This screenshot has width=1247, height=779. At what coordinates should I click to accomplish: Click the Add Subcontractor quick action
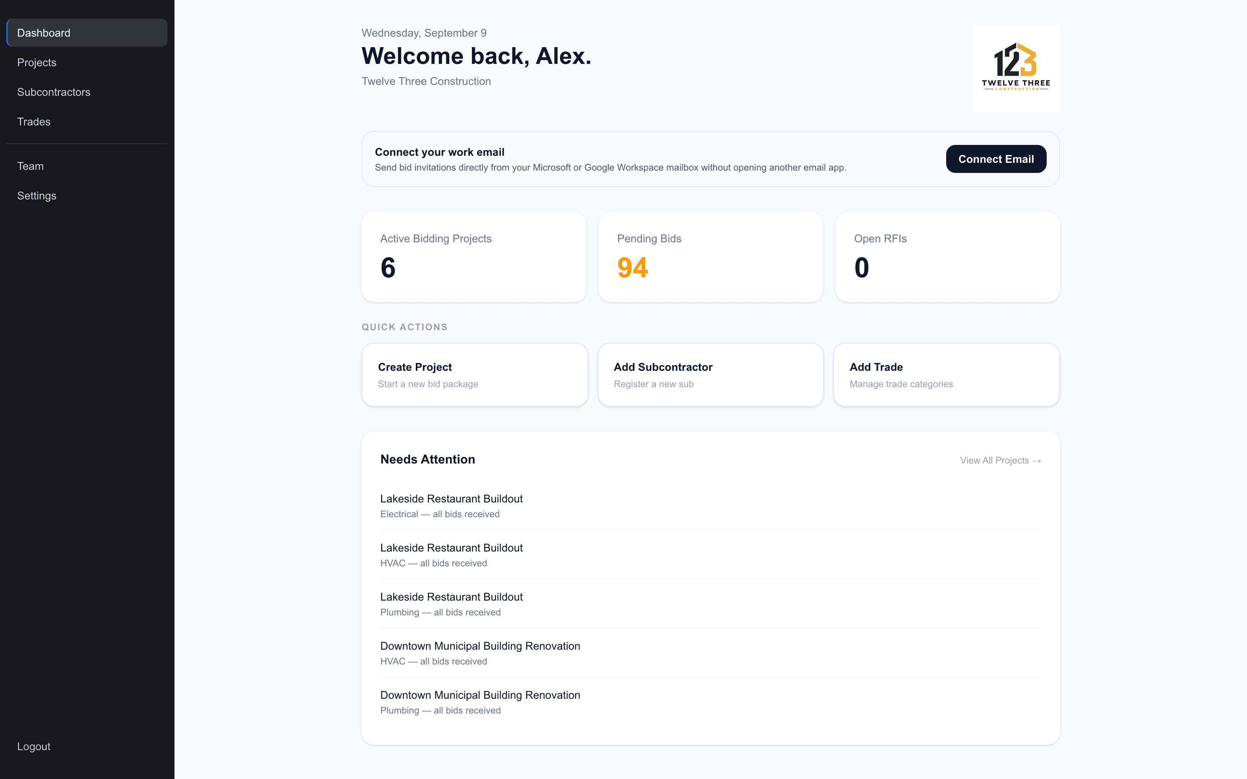[710, 375]
